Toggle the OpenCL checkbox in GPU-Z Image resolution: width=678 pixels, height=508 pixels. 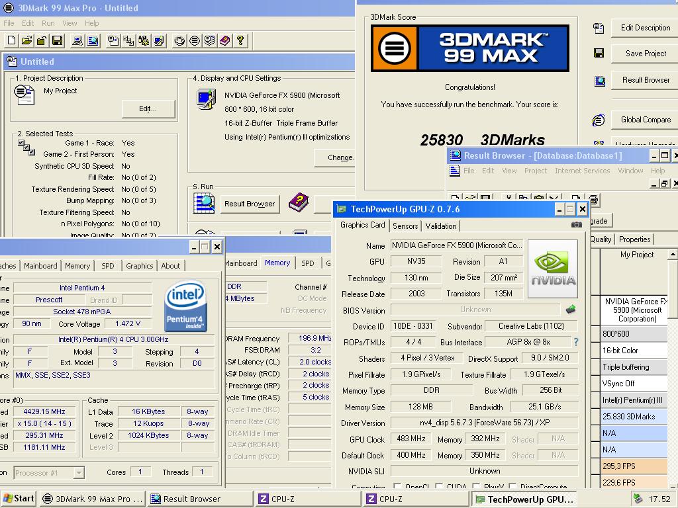397,486
